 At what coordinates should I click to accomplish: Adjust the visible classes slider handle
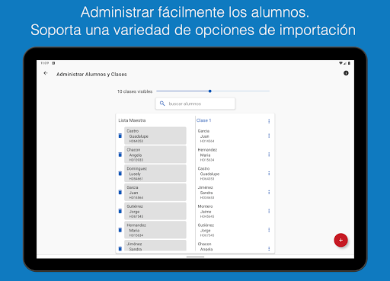210,91
